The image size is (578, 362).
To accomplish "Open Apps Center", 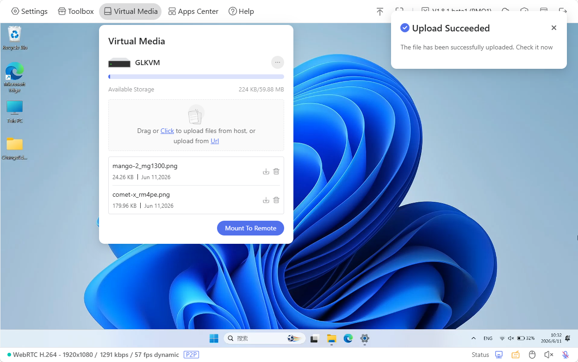I will click(x=193, y=11).
